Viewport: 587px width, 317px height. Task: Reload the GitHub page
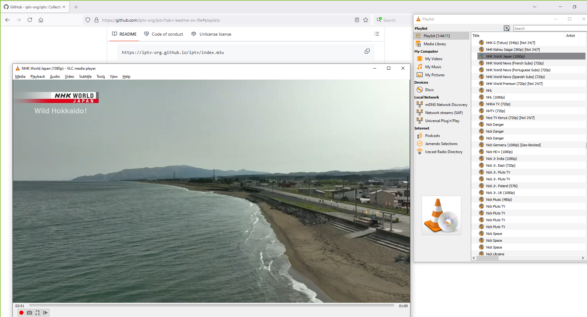(30, 20)
